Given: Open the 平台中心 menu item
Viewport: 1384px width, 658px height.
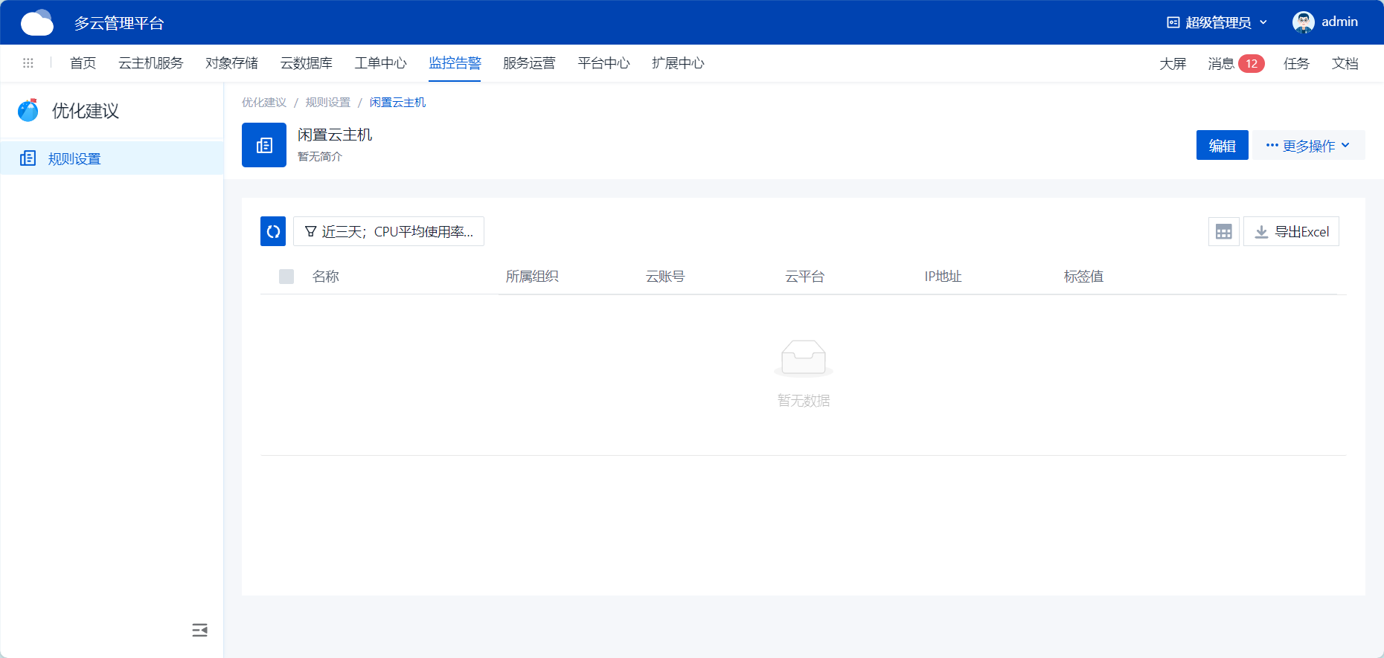Looking at the screenshot, I should [603, 63].
